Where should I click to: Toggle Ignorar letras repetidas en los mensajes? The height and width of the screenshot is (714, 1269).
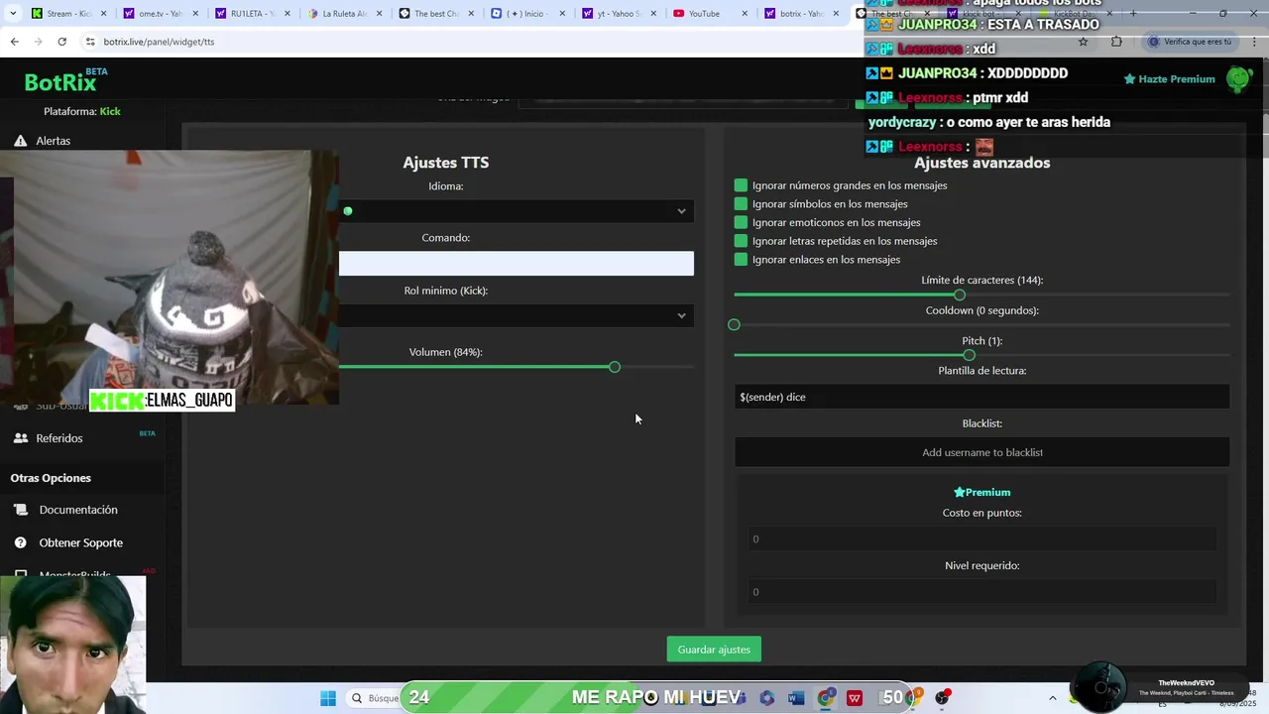tap(741, 241)
